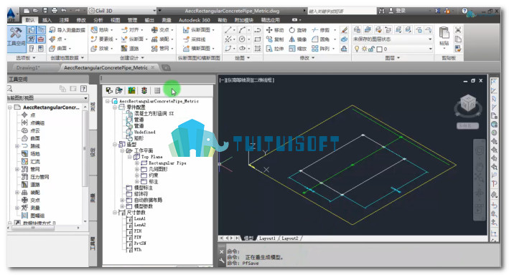
Task: Open the 分析 Analyze ribbon tab
Action: point(98,20)
